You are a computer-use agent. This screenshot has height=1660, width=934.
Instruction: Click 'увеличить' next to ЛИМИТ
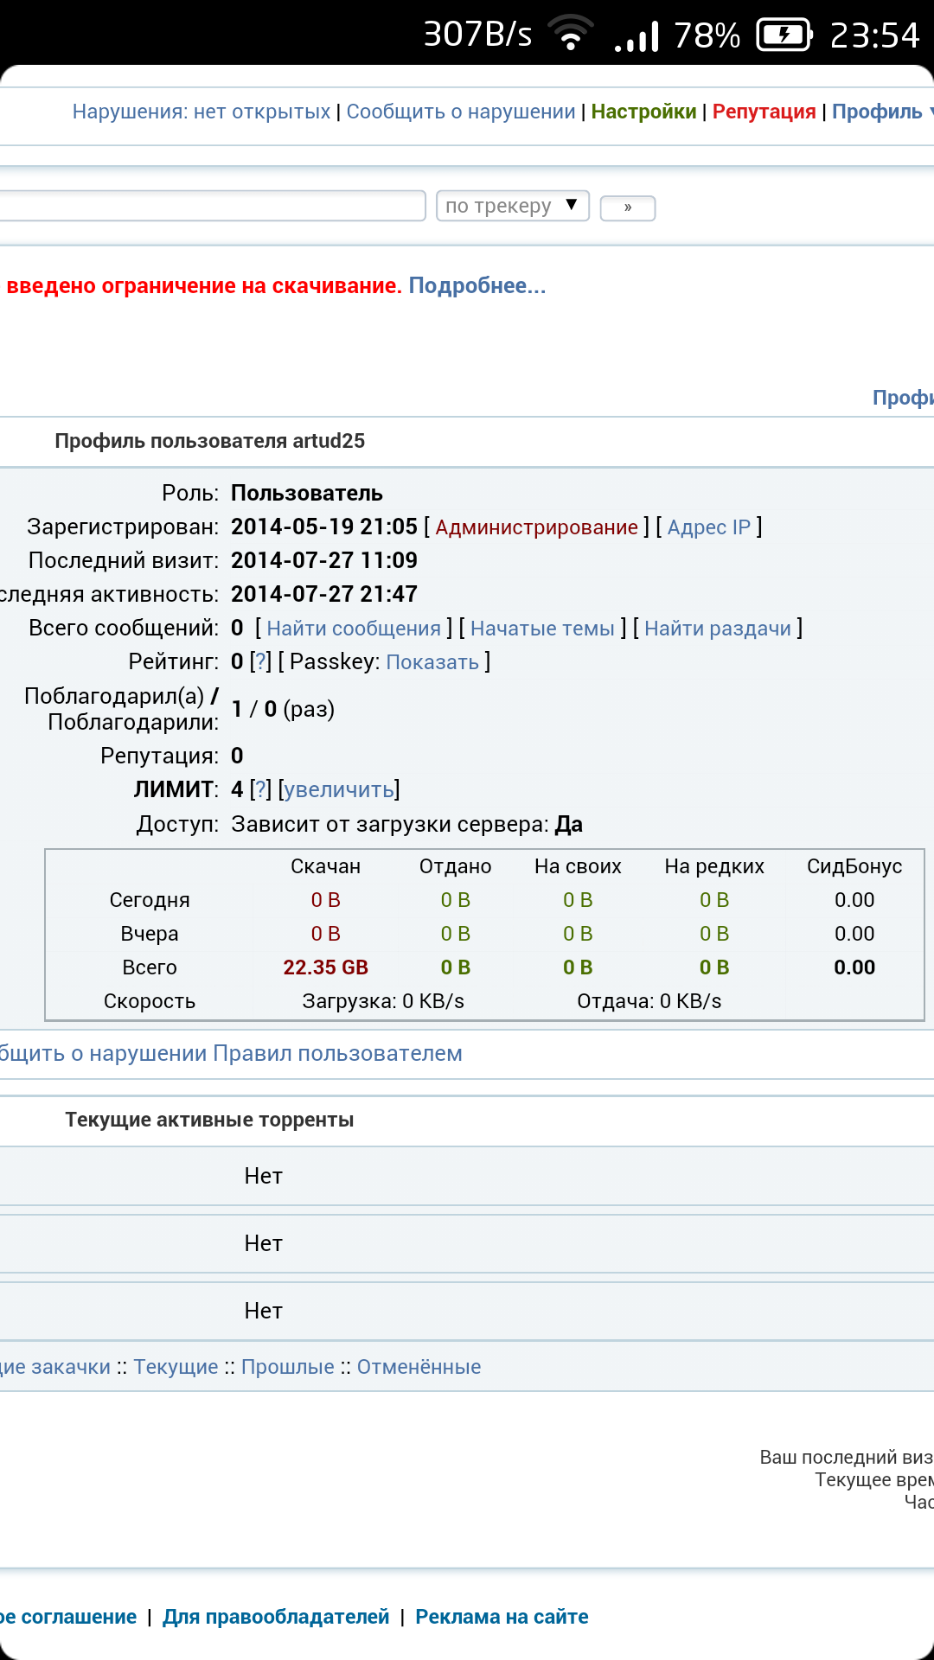[x=339, y=789]
